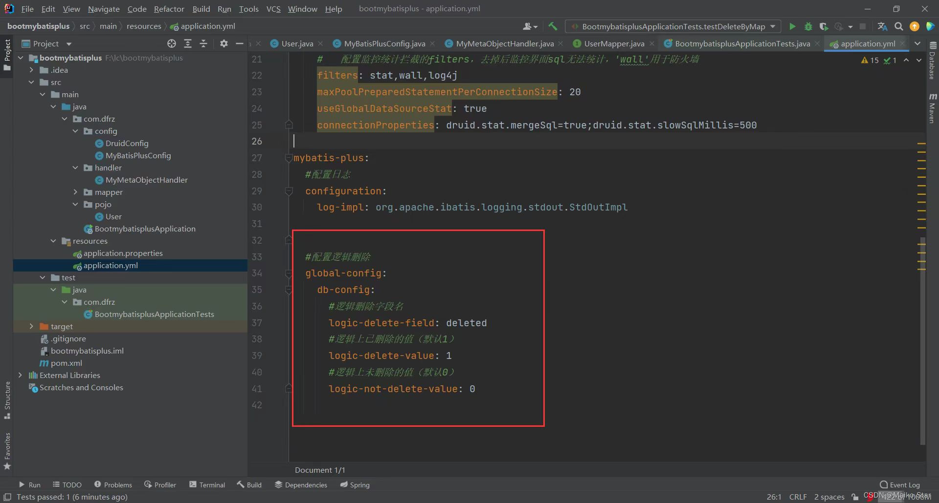Collapse the bootmybatisplus root folder
The image size is (939, 503).
[21, 58]
